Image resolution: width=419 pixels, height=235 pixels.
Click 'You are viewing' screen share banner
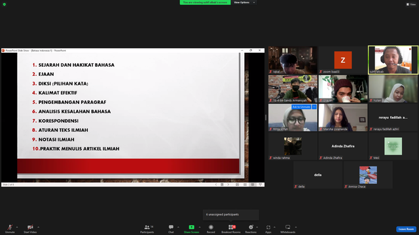point(205,3)
